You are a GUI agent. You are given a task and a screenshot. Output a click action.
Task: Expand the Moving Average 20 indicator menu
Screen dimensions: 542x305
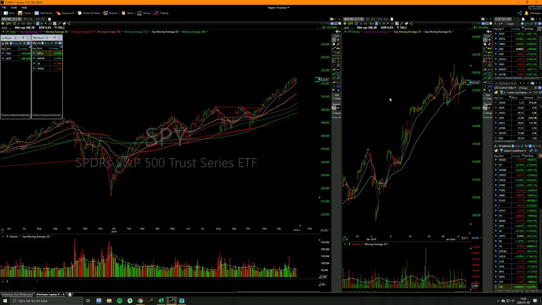(x=69, y=32)
